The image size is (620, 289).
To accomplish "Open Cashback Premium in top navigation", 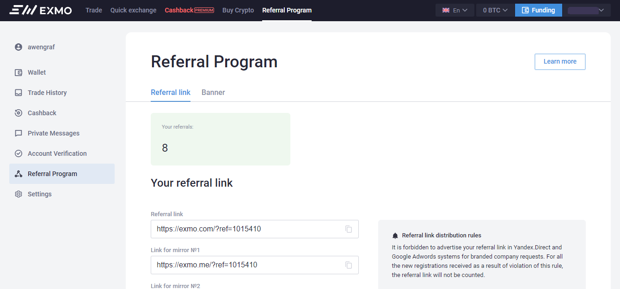I will pos(189,10).
